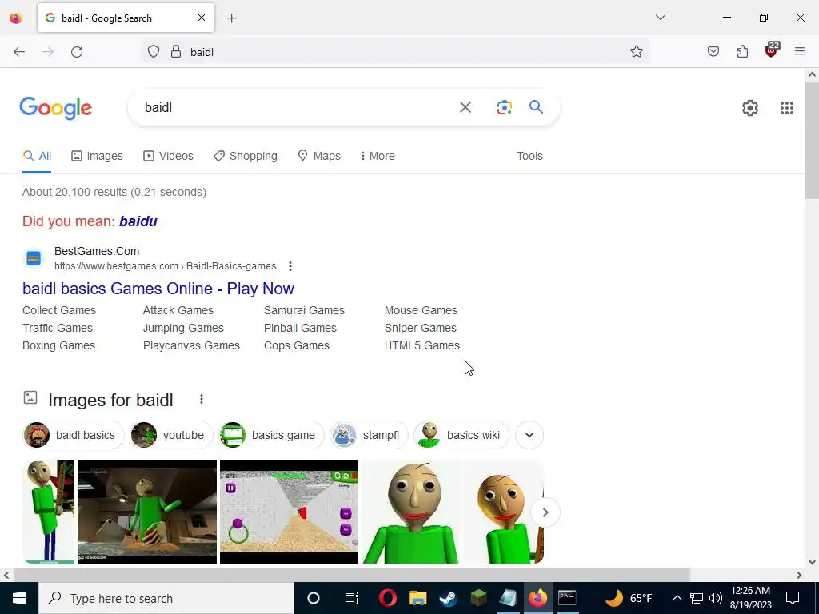Image resolution: width=819 pixels, height=614 pixels.
Task: Open the Firefox hamburger menu
Action: coord(800,51)
